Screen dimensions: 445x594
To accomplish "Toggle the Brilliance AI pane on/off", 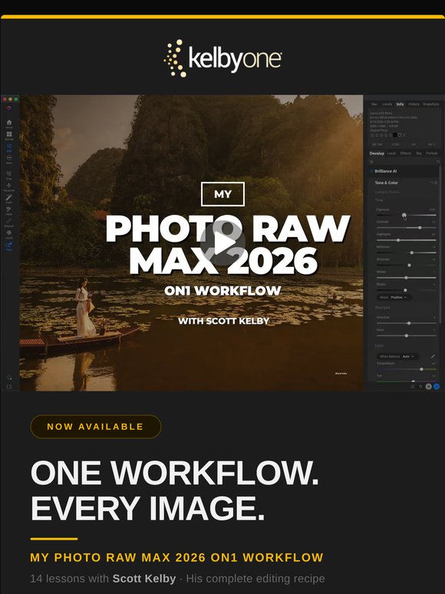I will (371, 171).
